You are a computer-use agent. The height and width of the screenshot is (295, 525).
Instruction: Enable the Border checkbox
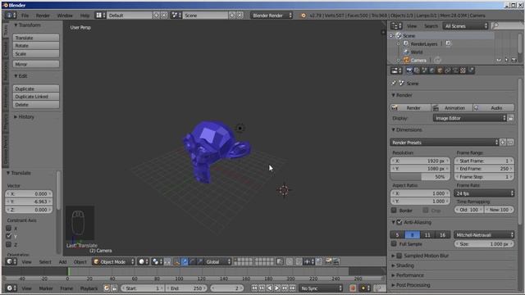pyautogui.click(x=394, y=211)
